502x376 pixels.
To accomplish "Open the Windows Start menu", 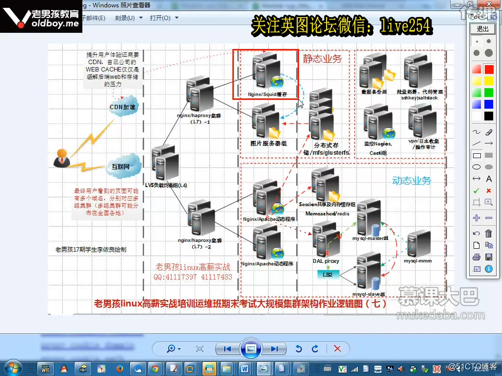I will click(13, 368).
